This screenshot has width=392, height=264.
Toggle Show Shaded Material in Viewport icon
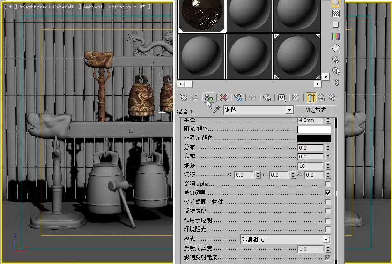296,98
